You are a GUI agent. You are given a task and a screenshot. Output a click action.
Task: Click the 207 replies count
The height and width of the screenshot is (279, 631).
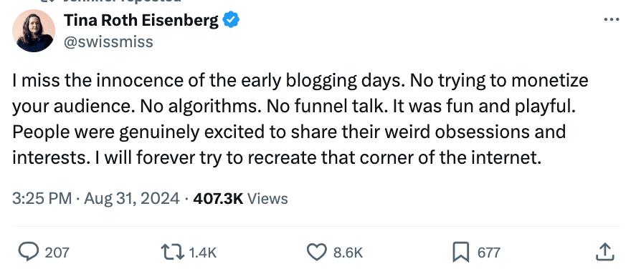pos(57,253)
